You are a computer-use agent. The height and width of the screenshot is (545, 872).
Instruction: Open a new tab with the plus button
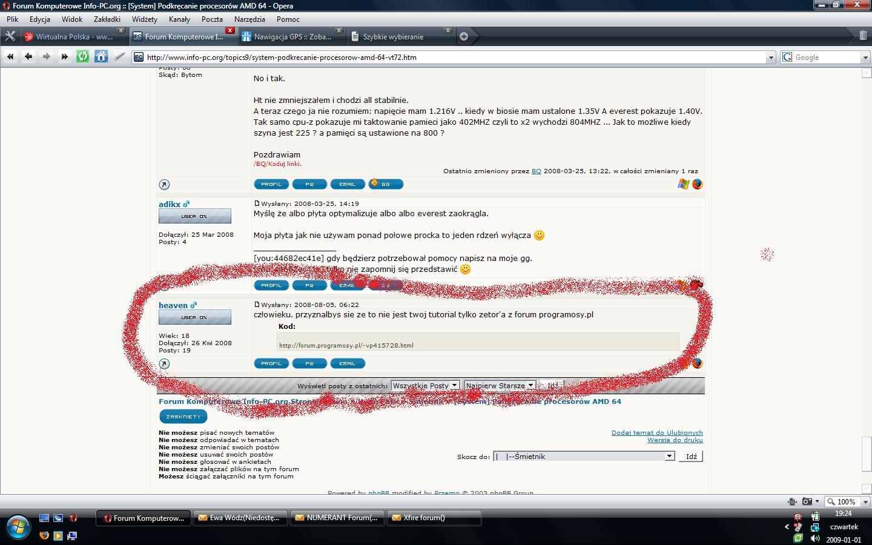464,36
